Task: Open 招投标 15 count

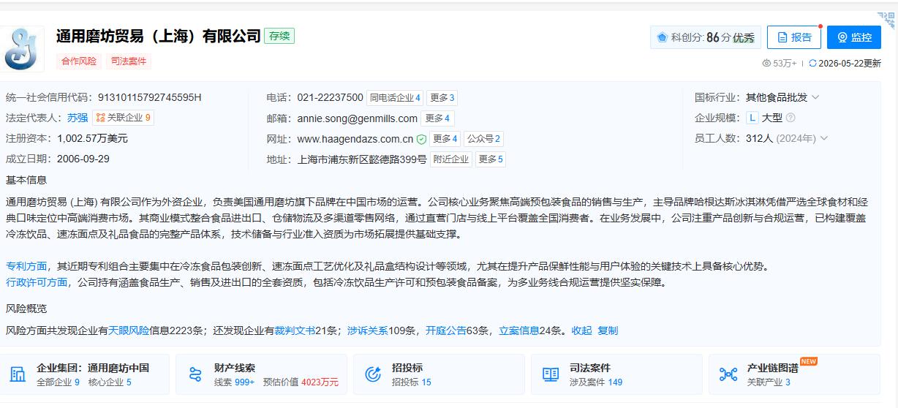Action: point(412,382)
